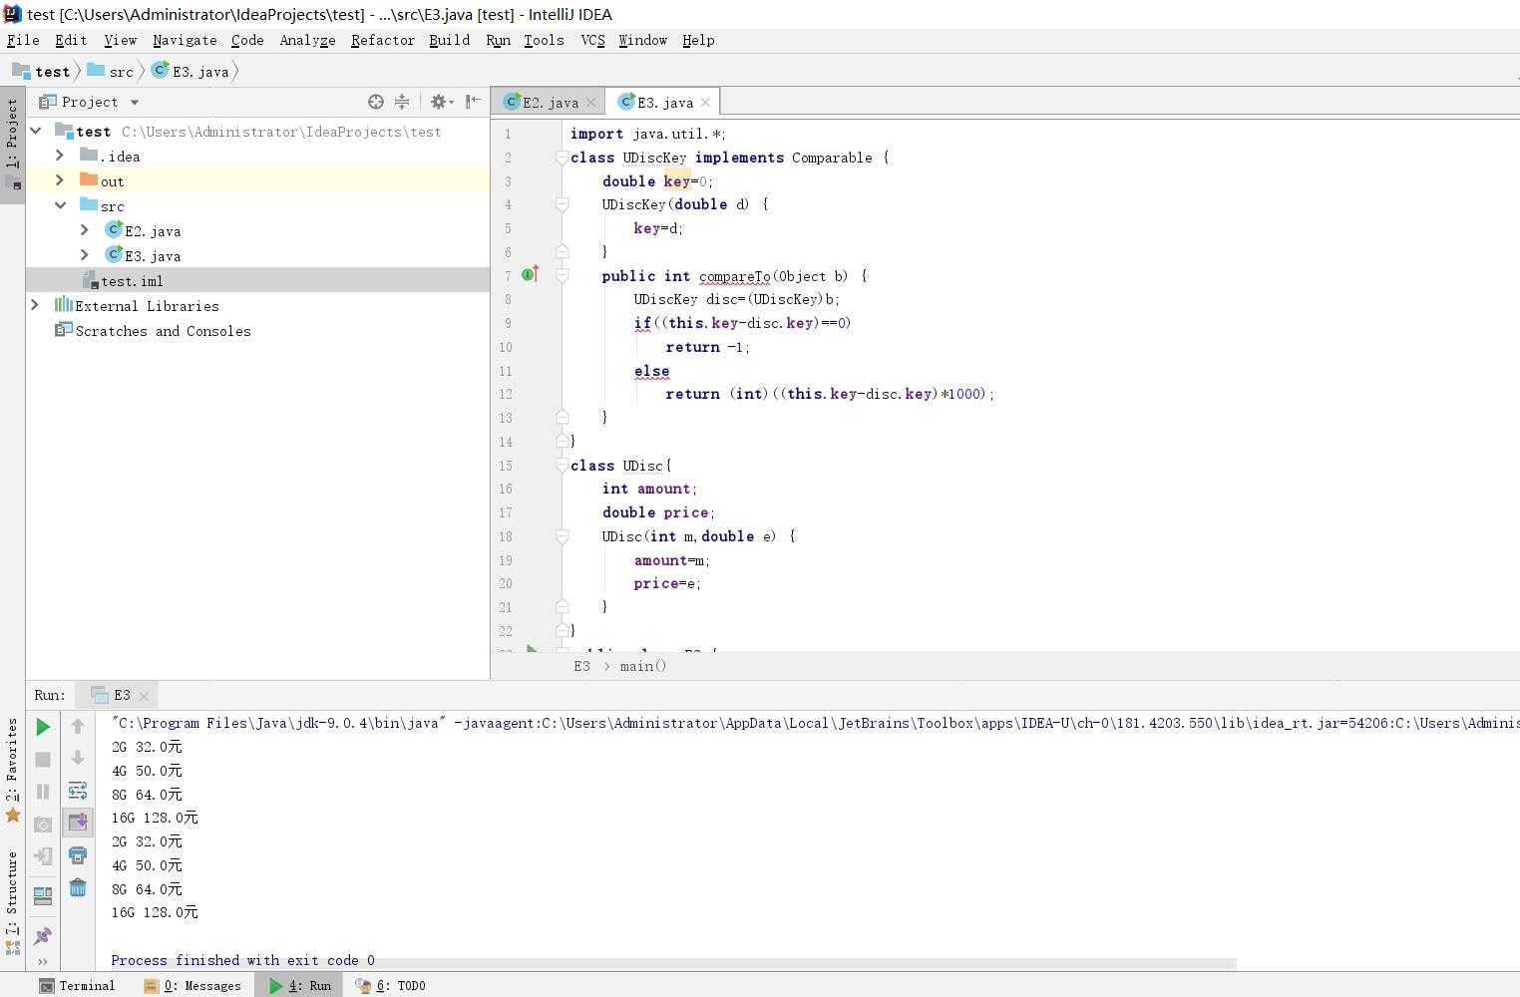Open the Terminal tool window
Viewport: 1520px width, 997px height.
pos(77,985)
